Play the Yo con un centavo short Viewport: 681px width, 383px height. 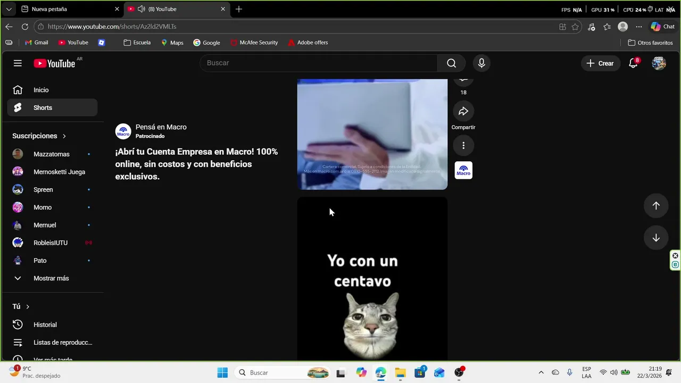[x=372, y=279]
